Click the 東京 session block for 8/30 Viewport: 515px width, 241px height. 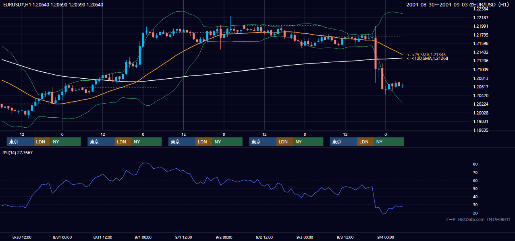[20, 142]
